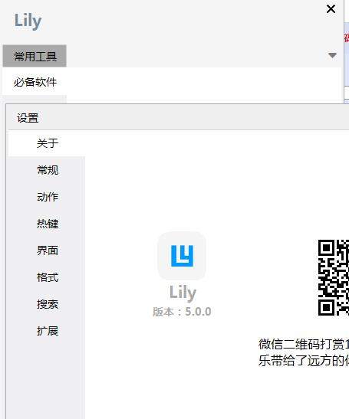The width and height of the screenshot is (349, 419).
Task: Click the version text 版本：5.0.0
Action: (182, 312)
